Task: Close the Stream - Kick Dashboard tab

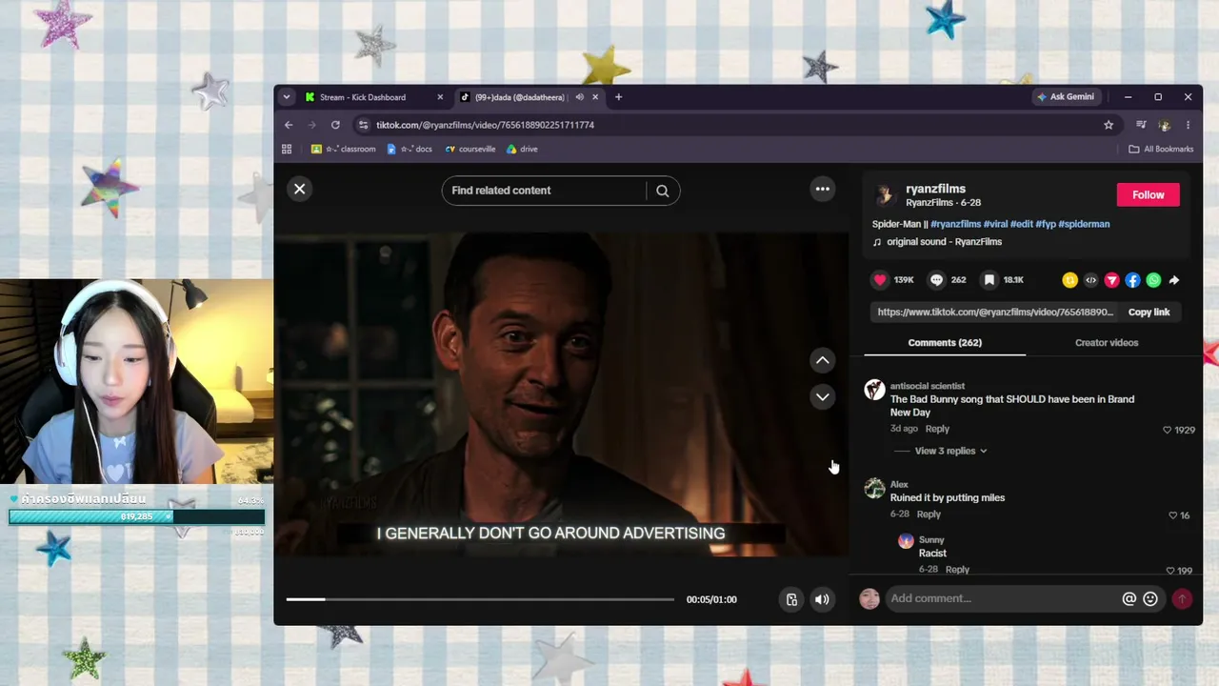Action: [x=440, y=97]
